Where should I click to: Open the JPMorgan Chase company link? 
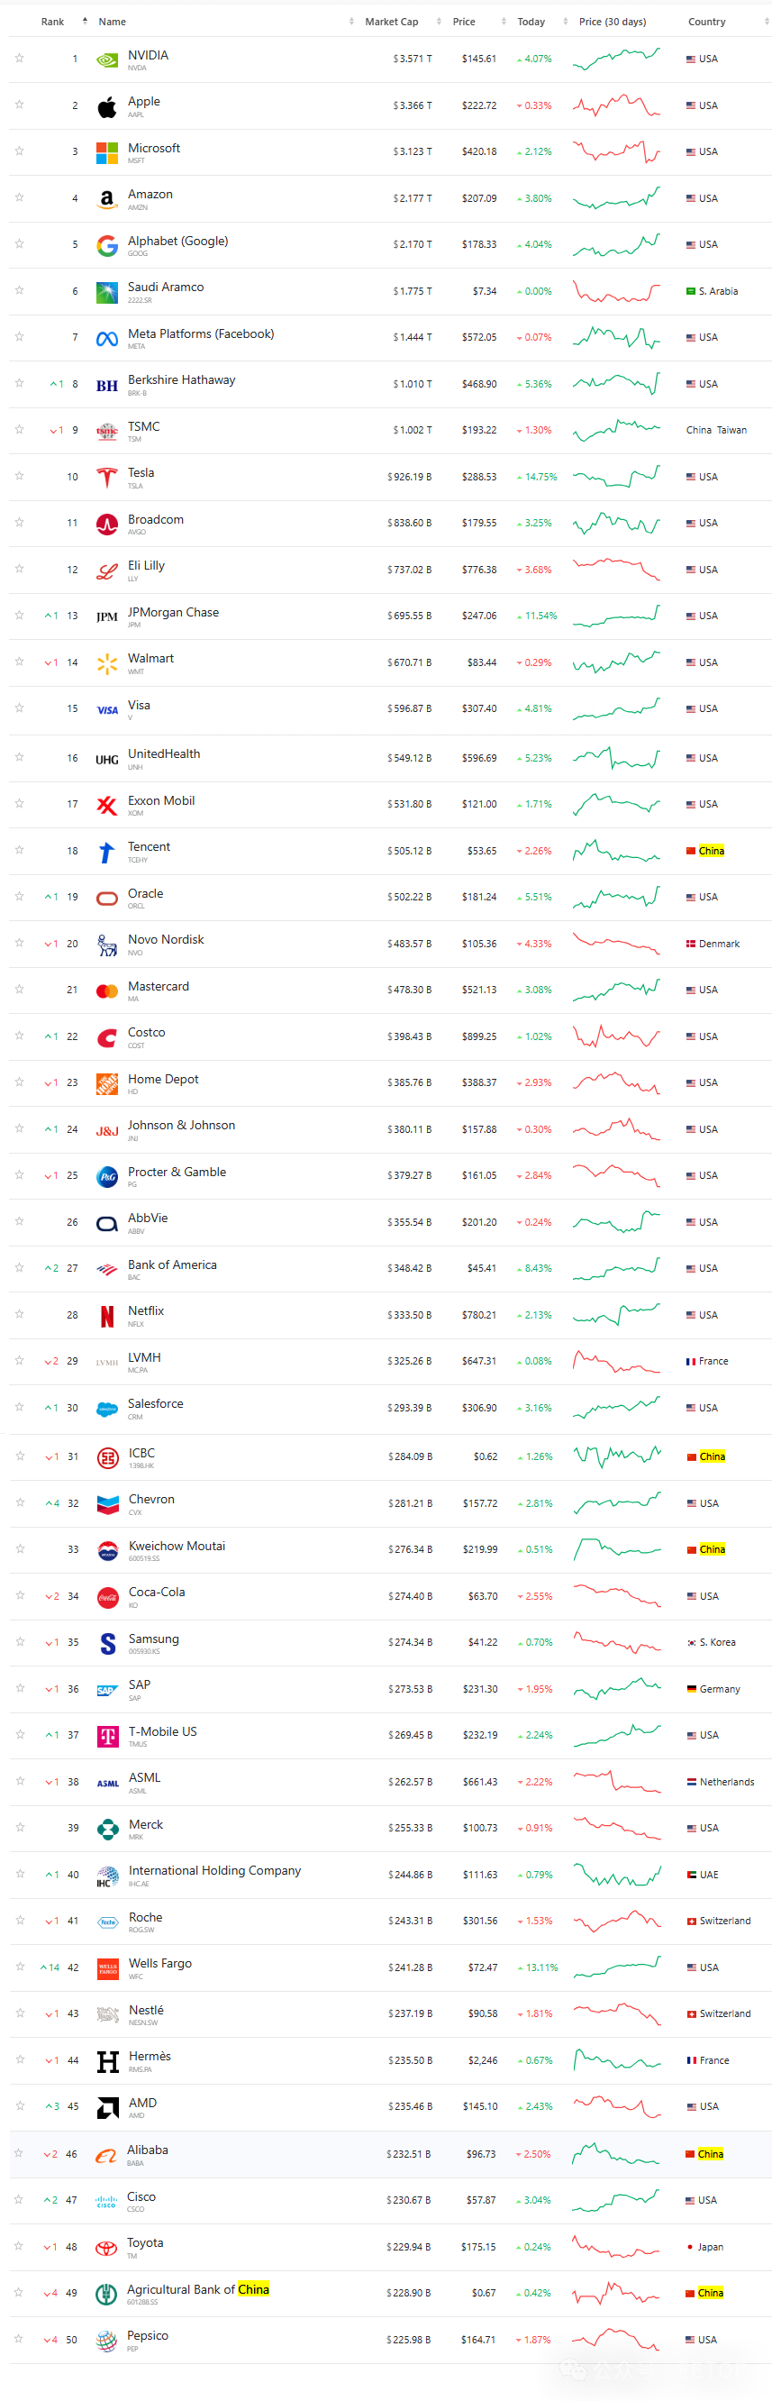point(173,612)
